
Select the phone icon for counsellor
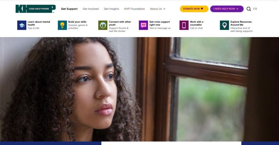point(184,25)
